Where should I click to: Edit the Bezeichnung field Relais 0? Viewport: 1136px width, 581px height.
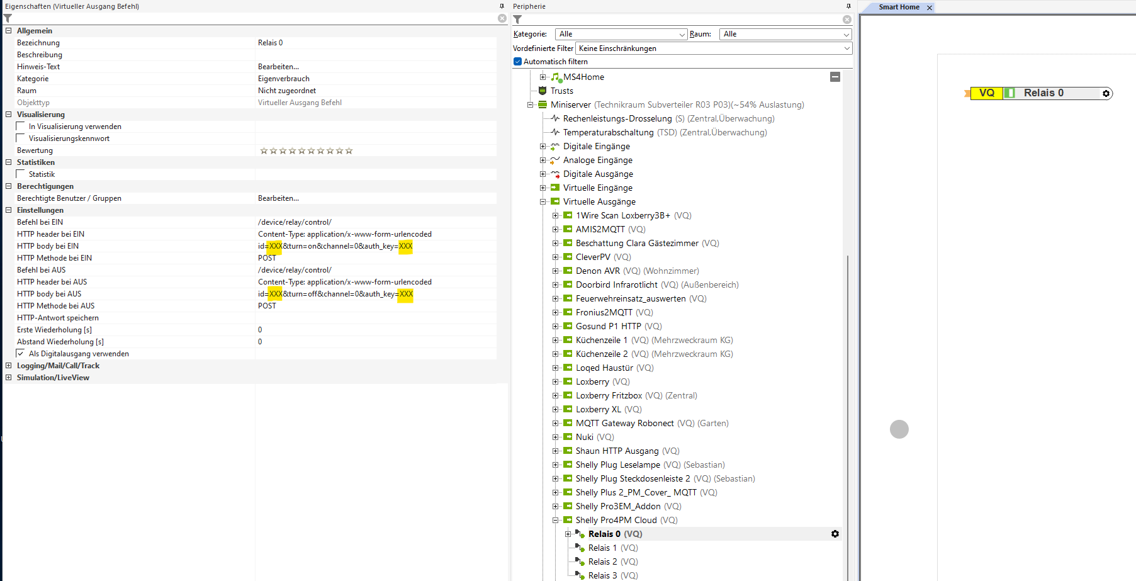click(376, 43)
